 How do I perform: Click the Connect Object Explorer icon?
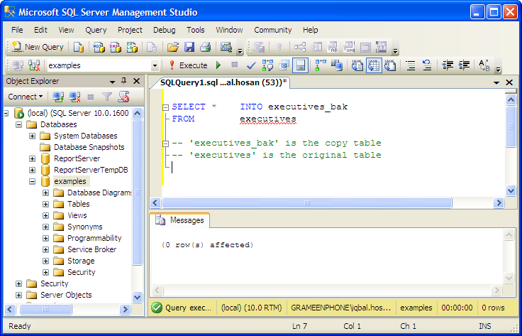pyautogui.click(x=58, y=97)
